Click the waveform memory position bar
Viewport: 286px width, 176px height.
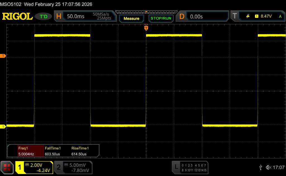click(146, 12)
